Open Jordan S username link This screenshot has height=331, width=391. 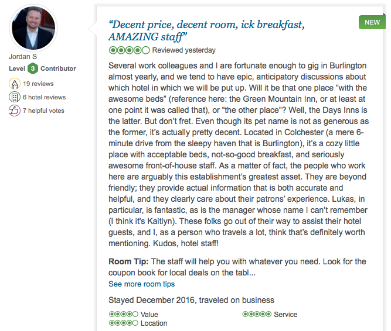pyautogui.click(x=23, y=57)
